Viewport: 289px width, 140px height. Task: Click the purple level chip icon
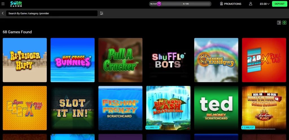point(159,4)
